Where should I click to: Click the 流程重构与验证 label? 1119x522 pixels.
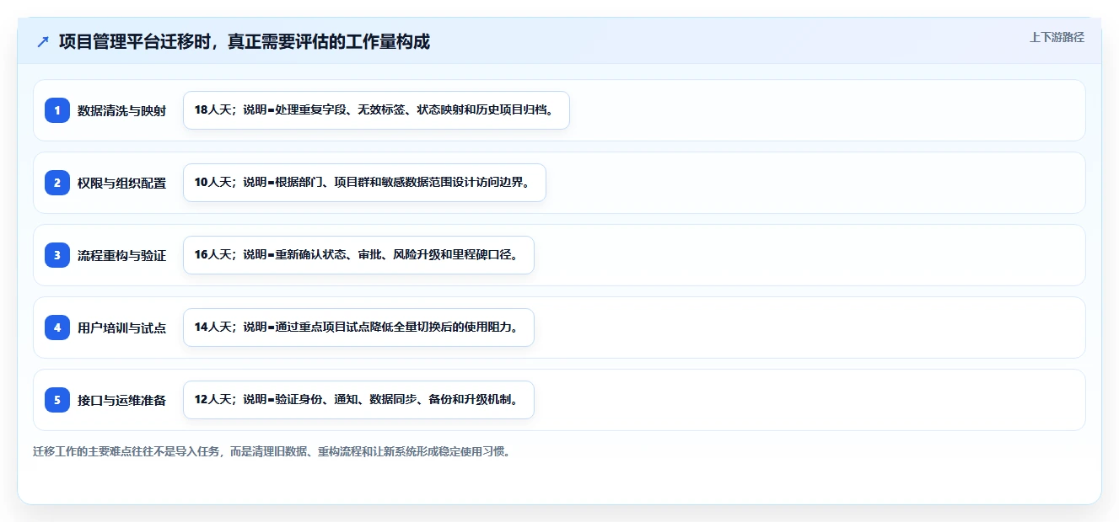pyautogui.click(x=121, y=255)
